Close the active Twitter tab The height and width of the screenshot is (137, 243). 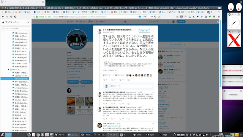[79, 12]
